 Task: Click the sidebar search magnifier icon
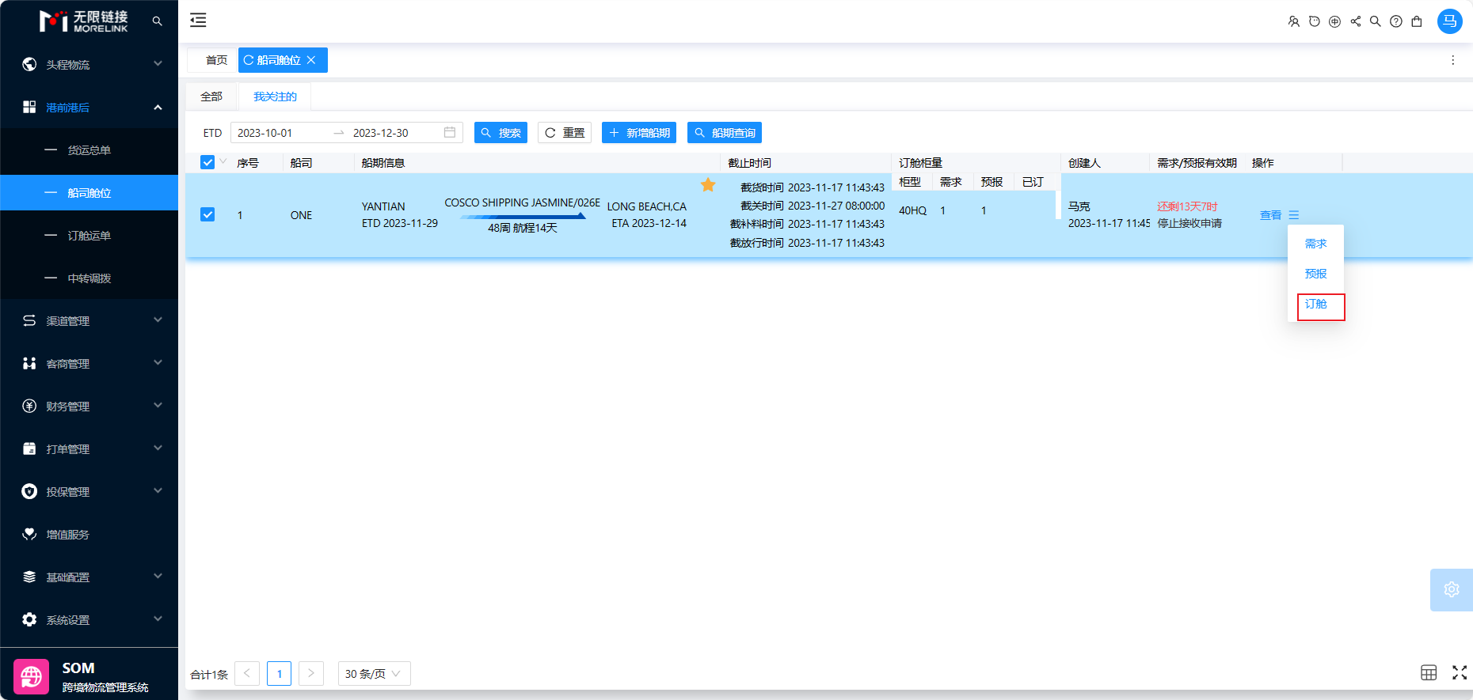(x=157, y=21)
